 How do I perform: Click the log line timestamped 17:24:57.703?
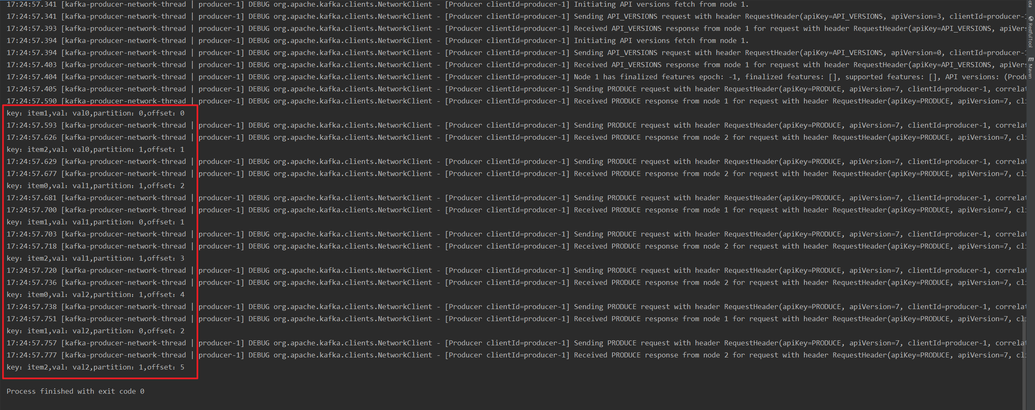(516, 234)
